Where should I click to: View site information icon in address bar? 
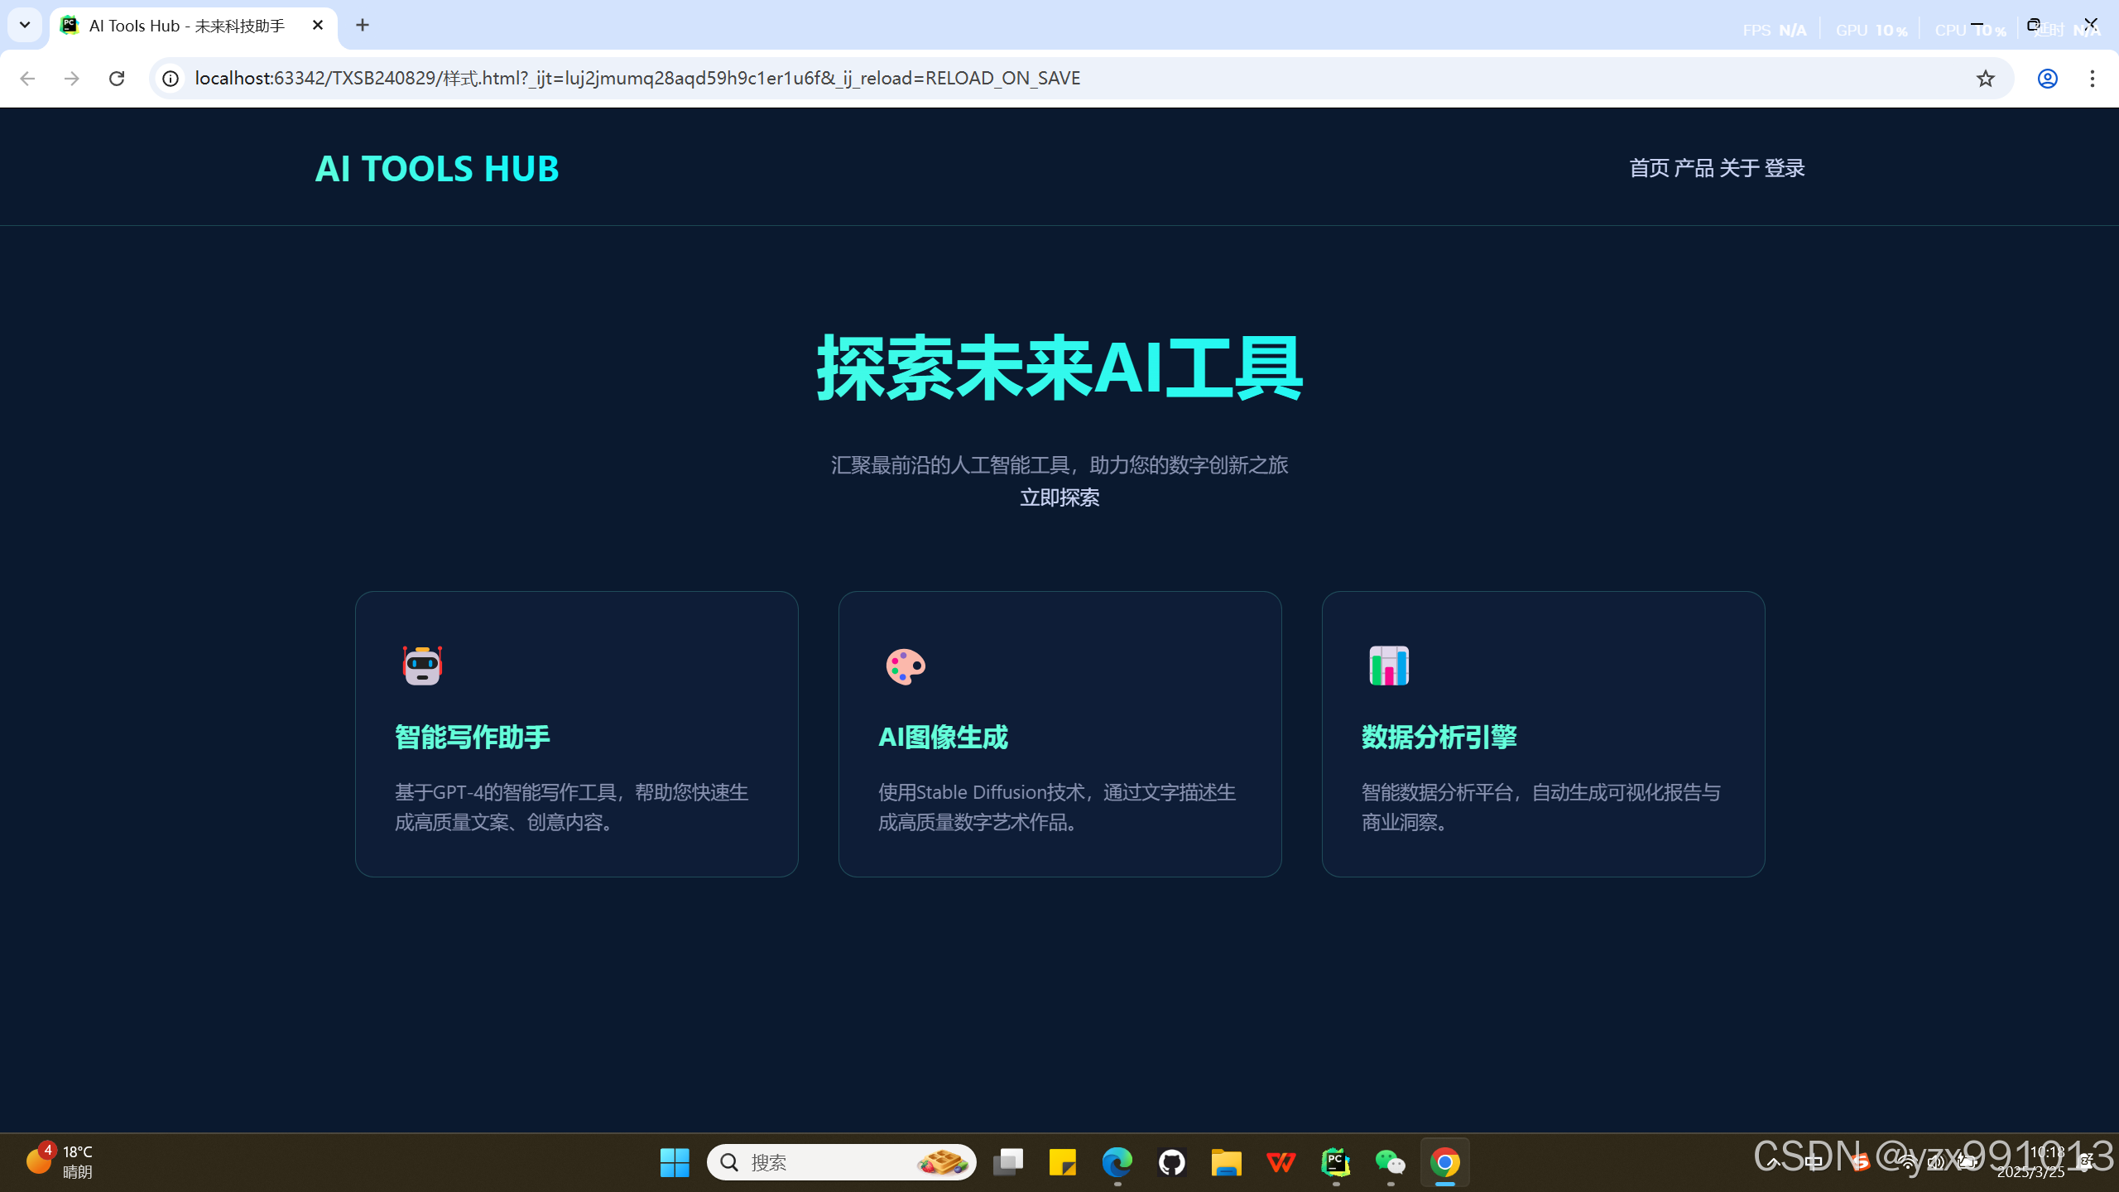pyautogui.click(x=171, y=78)
